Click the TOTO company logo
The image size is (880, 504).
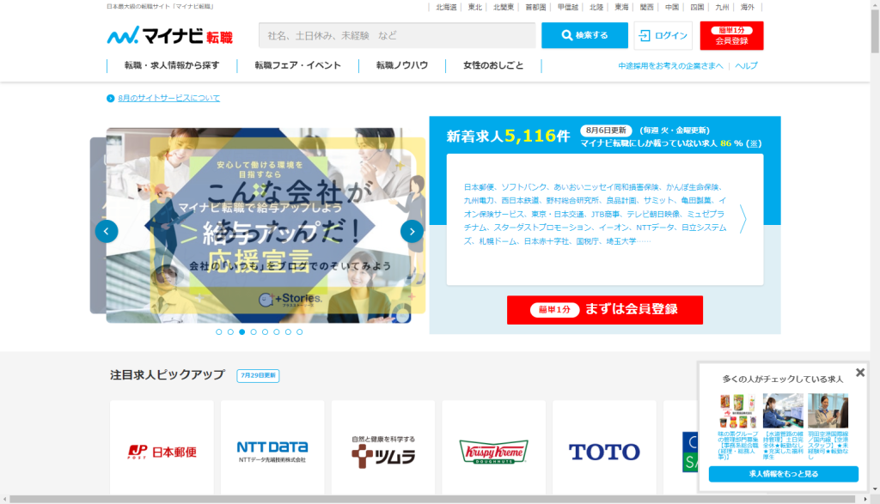pos(603,451)
